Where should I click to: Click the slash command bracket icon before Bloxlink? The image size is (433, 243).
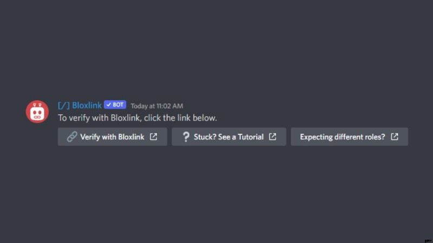tap(64, 105)
